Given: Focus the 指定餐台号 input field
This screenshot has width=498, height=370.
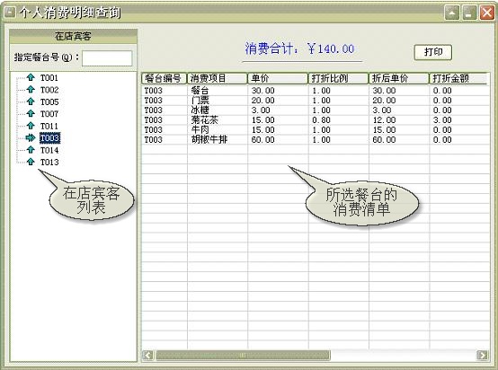Looking at the screenshot, I should 107,58.
